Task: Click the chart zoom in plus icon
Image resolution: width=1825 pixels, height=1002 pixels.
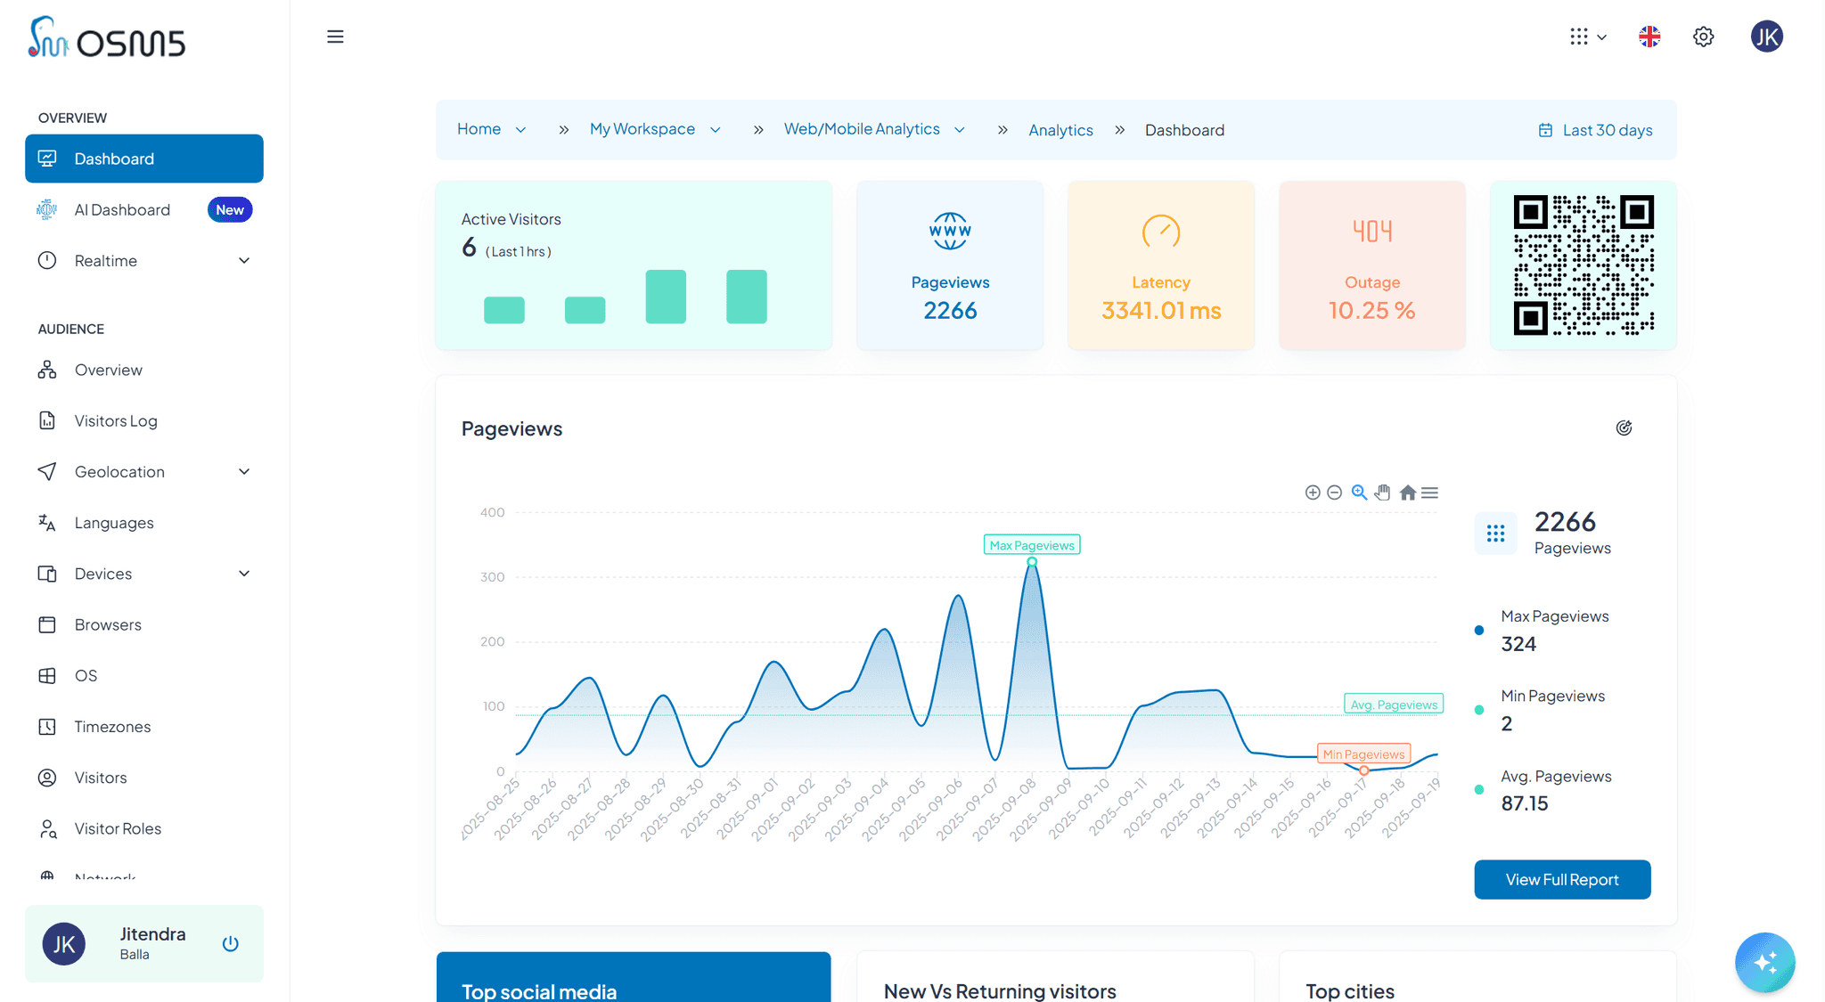Action: coord(1313,493)
